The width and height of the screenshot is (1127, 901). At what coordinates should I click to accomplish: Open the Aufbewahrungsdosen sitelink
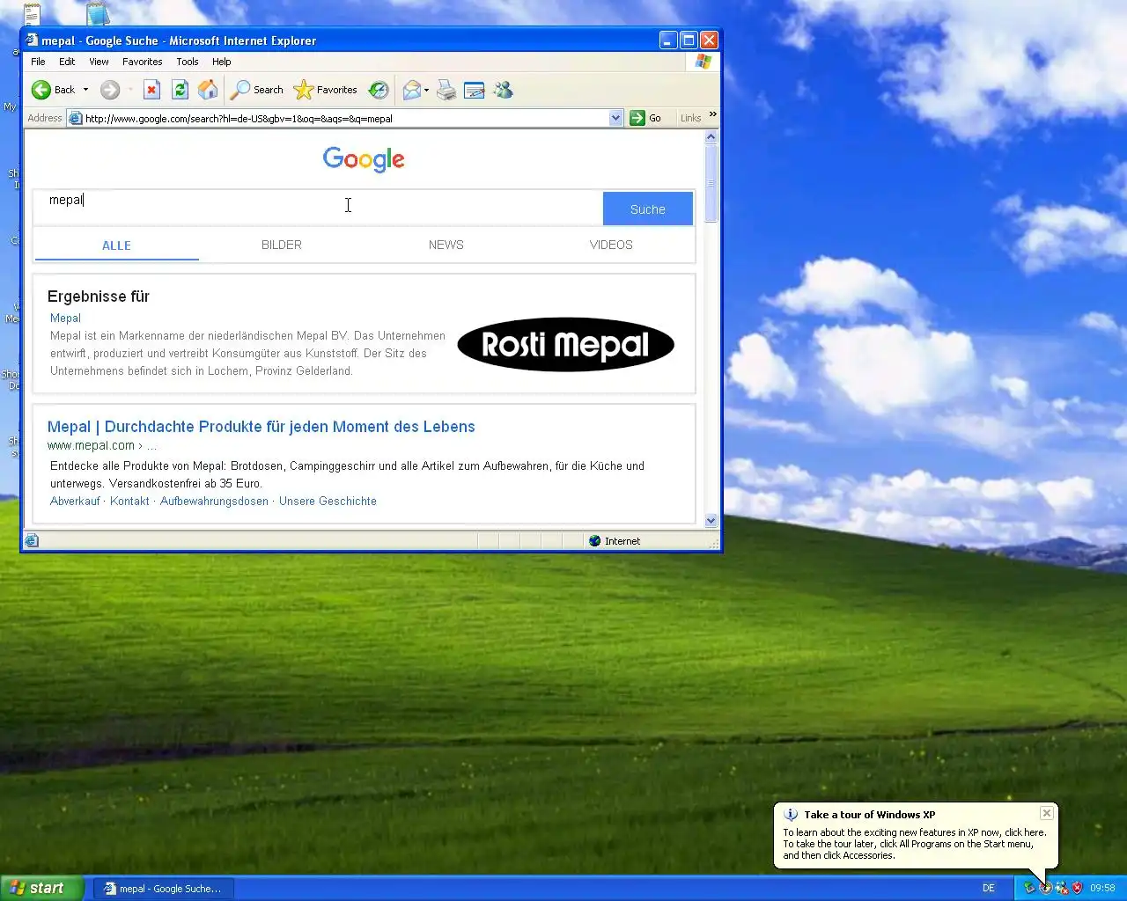pos(214,501)
